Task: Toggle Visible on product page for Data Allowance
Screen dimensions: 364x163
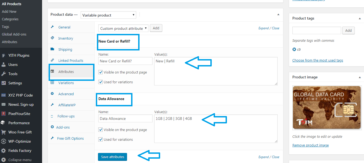Action: pyautogui.click(x=101, y=130)
